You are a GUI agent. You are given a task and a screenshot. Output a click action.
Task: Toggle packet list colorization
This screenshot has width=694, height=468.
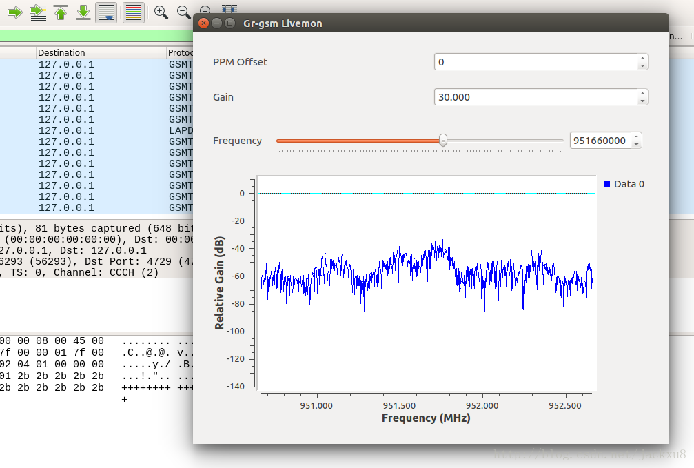(134, 12)
